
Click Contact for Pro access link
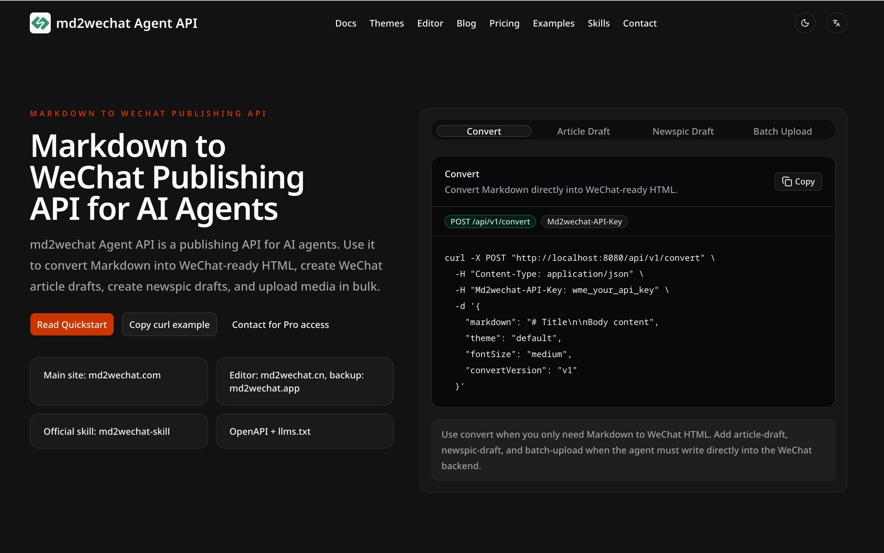tap(280, 324)
